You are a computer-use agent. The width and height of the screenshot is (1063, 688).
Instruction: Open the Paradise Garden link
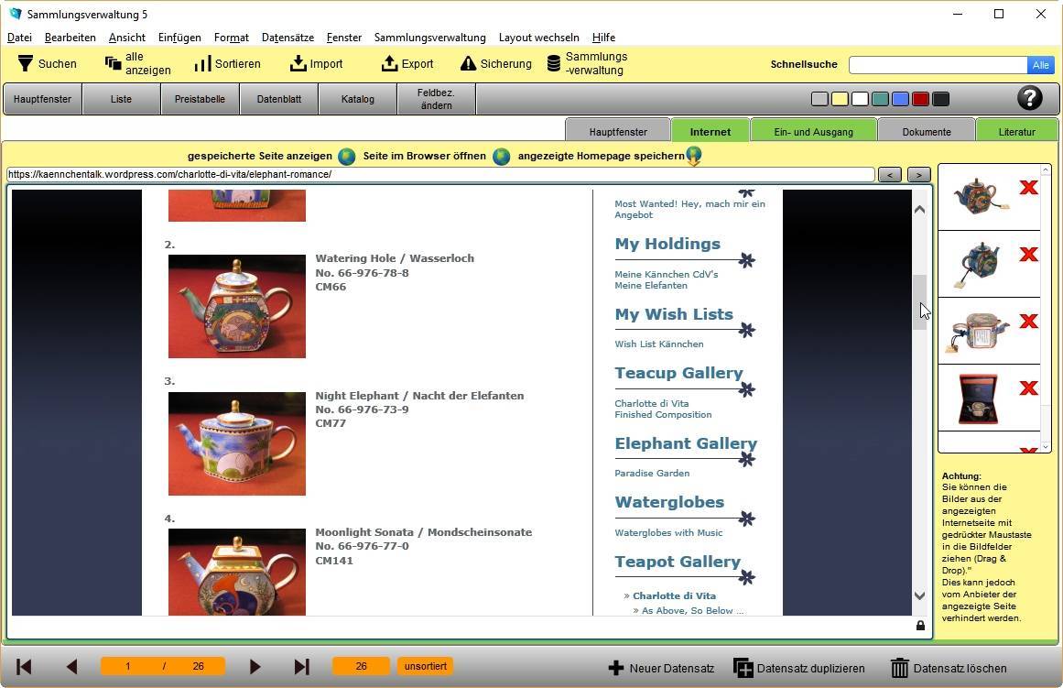652,474
